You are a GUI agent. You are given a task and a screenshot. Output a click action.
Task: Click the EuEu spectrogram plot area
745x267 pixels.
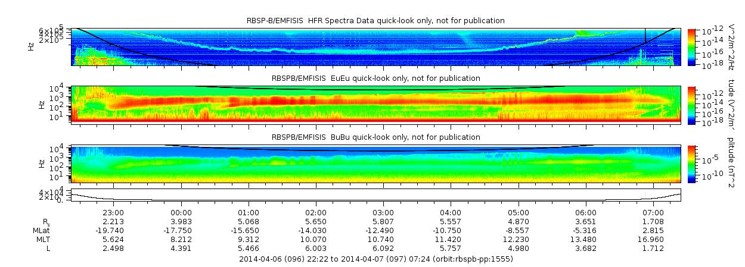click(375, 105)
